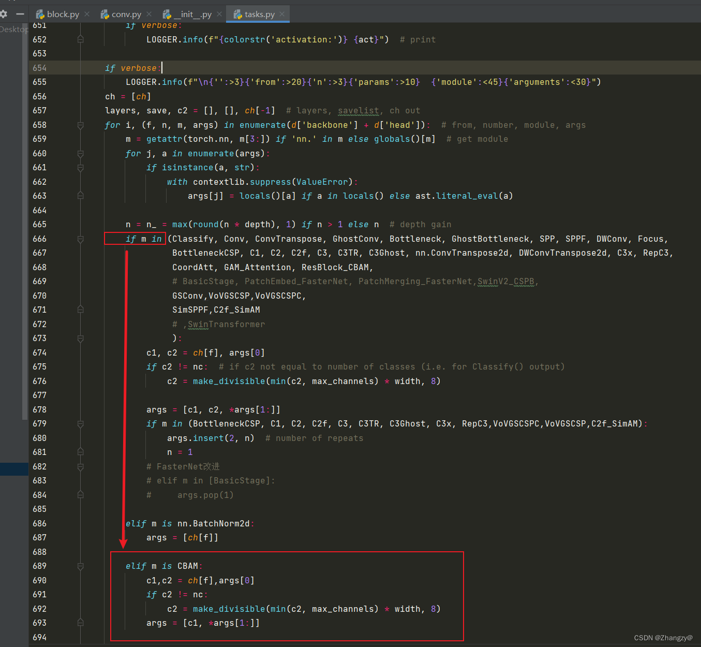Click 'SwinV2_CSPB' in the line 669 comment

point(506,281)
